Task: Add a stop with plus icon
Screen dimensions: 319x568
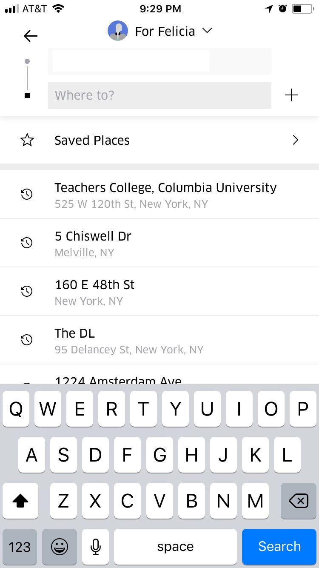Action: point(291,95)
